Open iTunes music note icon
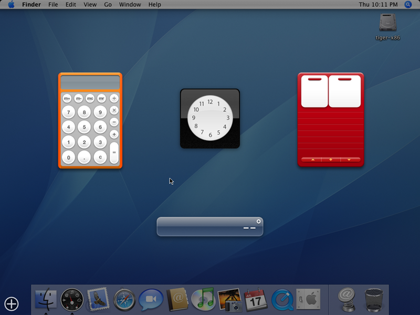 203,300
